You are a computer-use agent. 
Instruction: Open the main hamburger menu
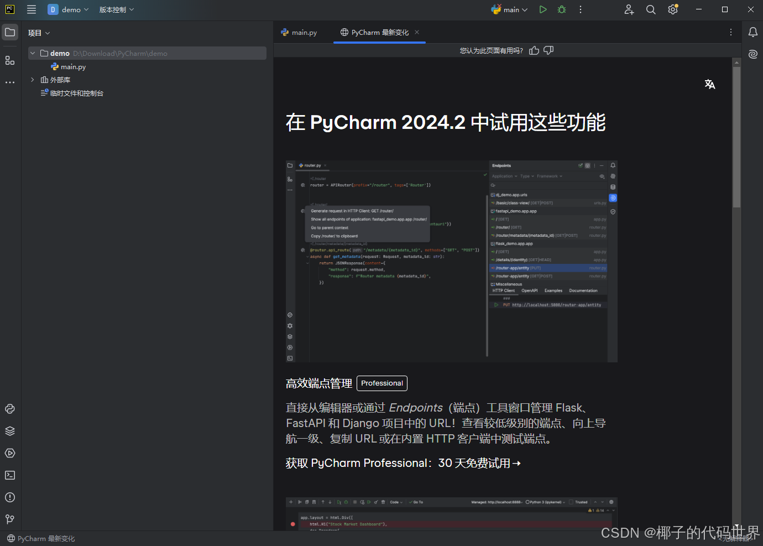pyautogui.click(x=32, y=9)
